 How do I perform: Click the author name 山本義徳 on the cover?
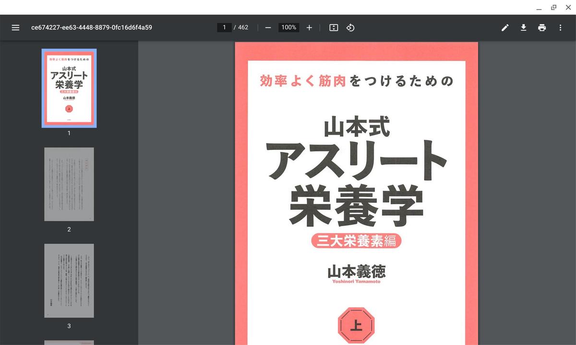[x=357, y=272]
